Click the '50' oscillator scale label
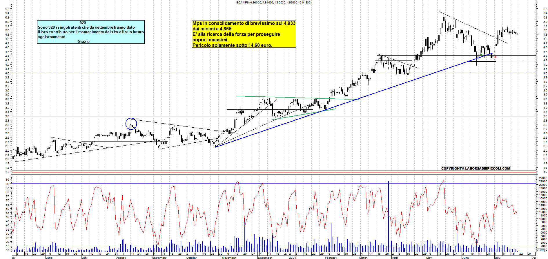Viewport: 548px width, 259px height. click(x=8, y=217)
